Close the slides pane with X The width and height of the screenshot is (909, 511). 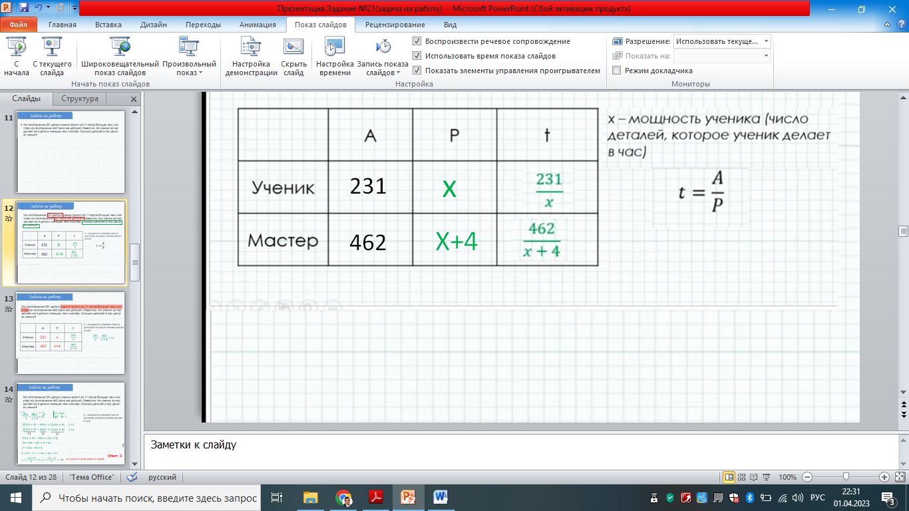coord(134,99)
